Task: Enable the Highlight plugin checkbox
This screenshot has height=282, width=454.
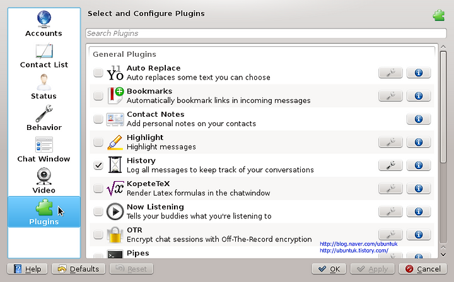Action: [x=98, y=142]
